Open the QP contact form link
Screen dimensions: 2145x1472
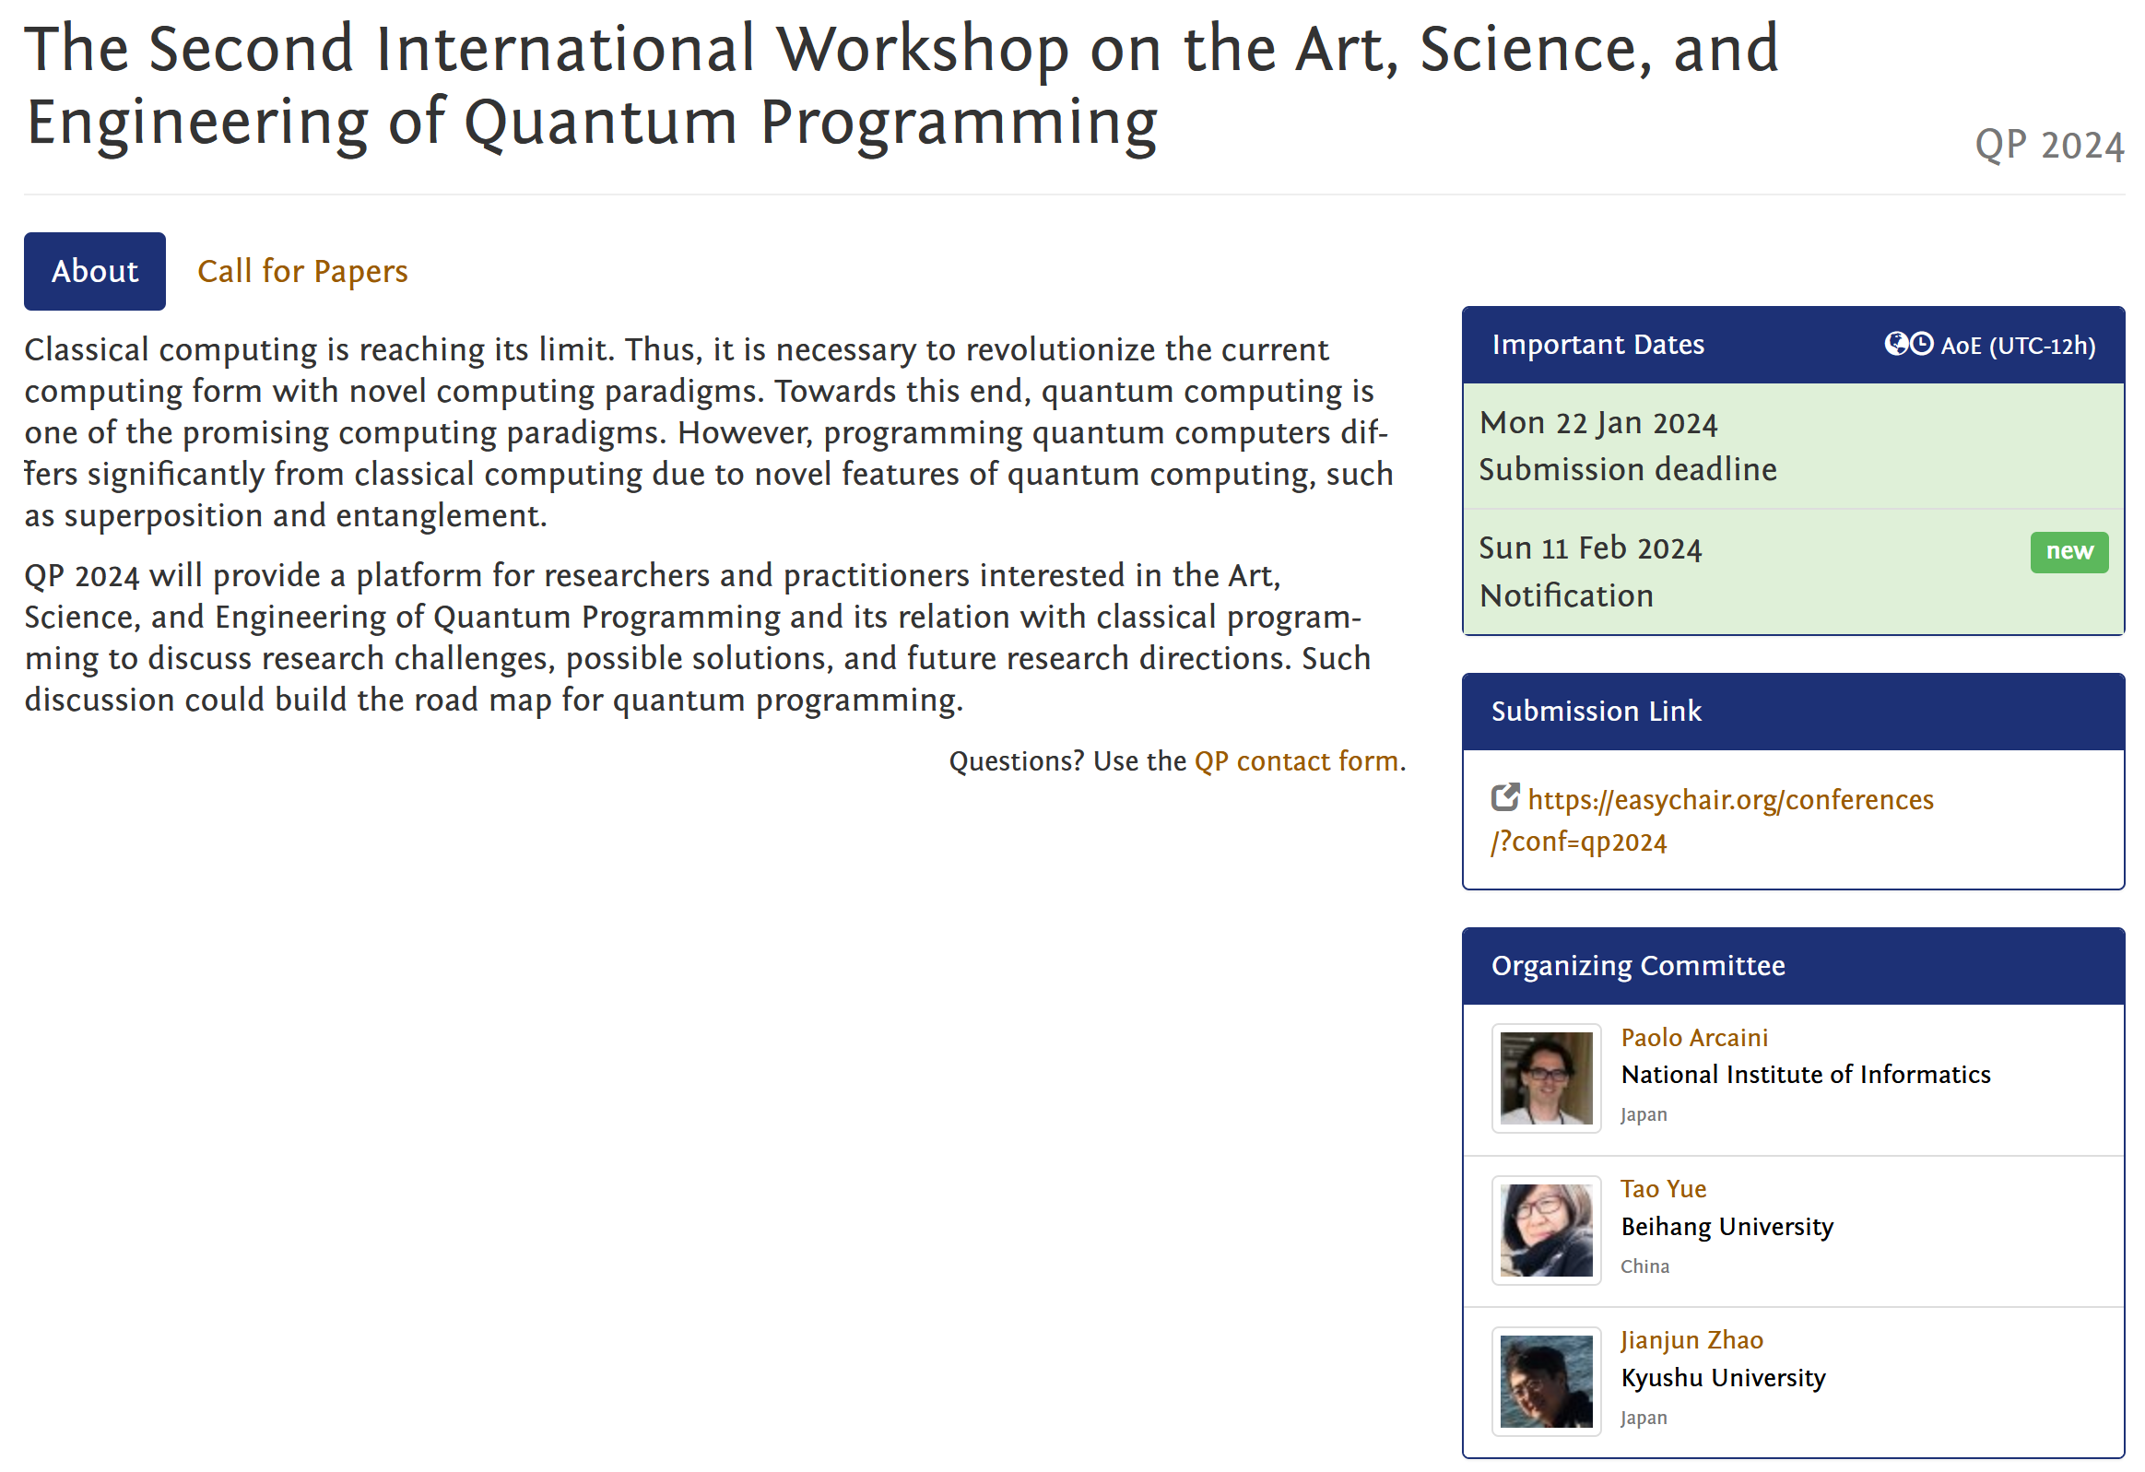[x=1297, y=761]
